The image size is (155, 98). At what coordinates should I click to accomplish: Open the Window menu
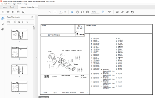pyautogui.click(x=20, y=4)
